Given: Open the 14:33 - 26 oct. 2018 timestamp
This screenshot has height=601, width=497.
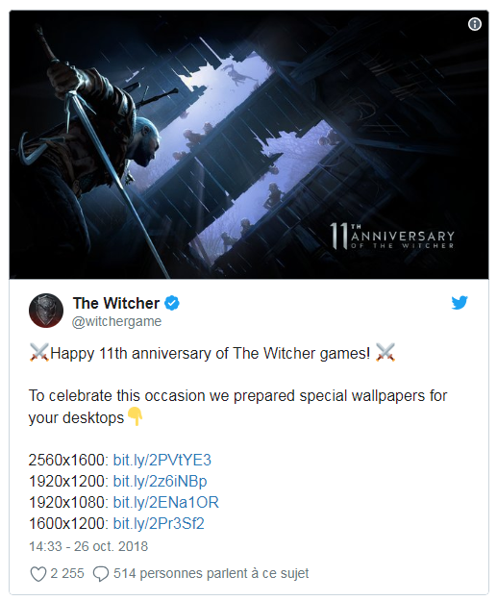Looking at the screenshot, I should click(x=88, y=546).
